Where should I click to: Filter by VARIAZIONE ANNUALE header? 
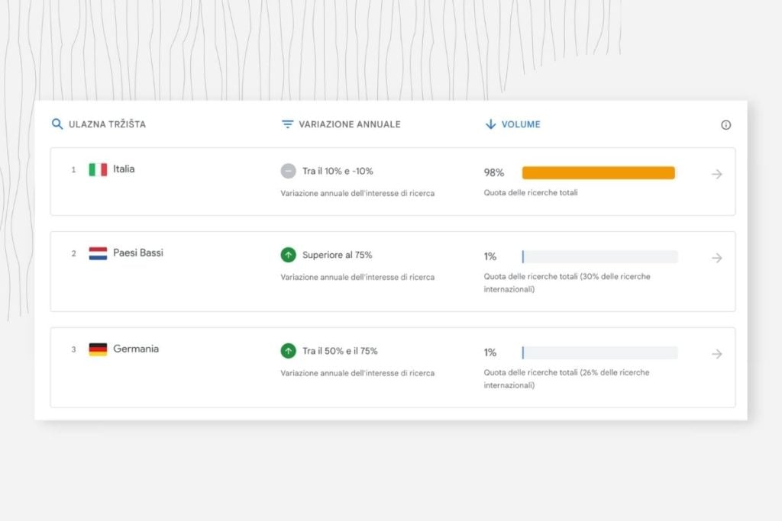pyautogui.click(x=350, y=124)
